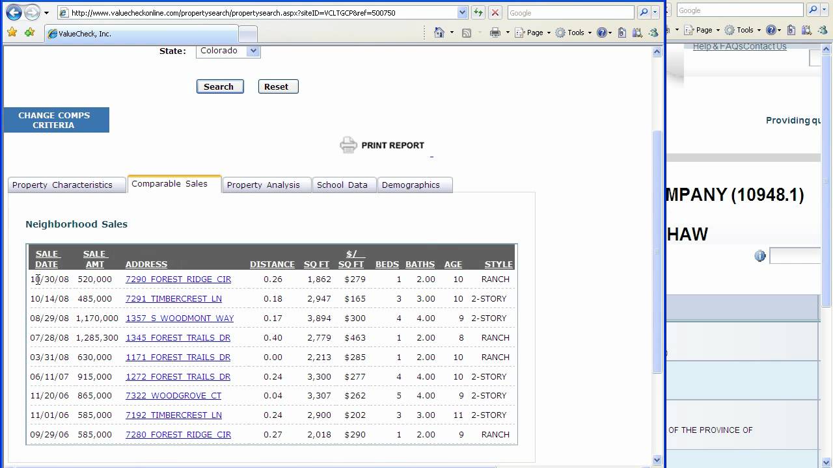Click the Search button
The width and height of the screenshot is (833, 468).
click(220, 86)
